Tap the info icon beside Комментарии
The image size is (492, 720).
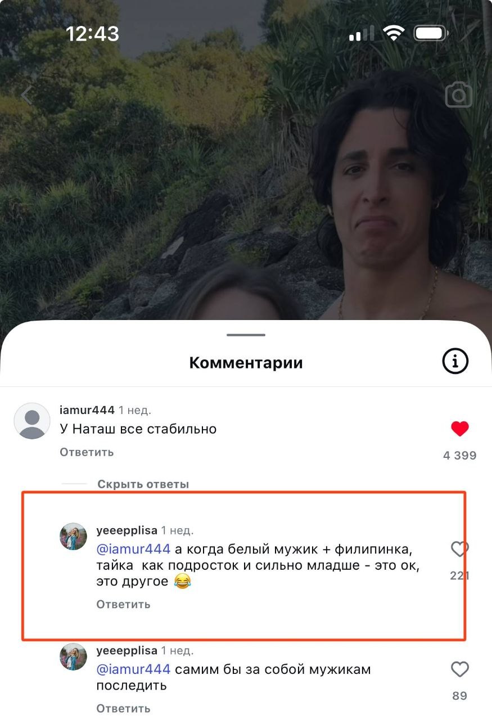click(455, 361)
